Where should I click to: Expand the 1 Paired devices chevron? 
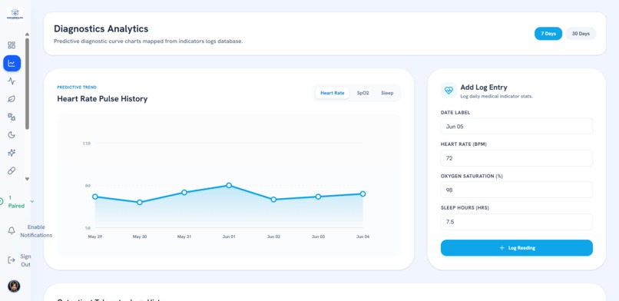tap(32, 201)
